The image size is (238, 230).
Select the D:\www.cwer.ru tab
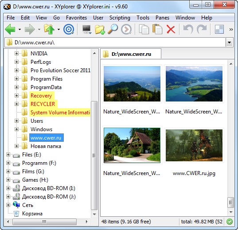(x=131, y=54)
